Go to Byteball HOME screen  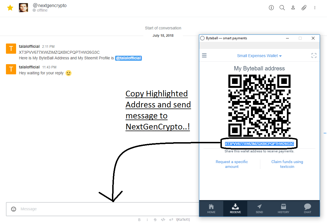click(x=211, y=209)
